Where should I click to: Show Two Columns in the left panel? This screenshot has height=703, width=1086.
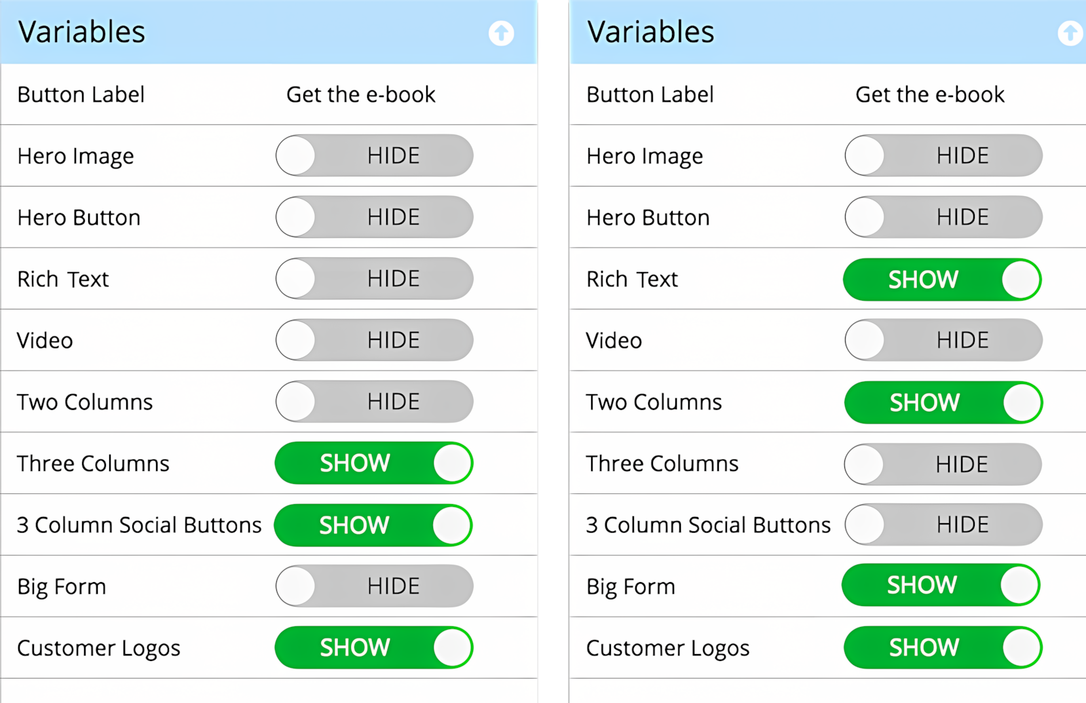click(373, 401)
